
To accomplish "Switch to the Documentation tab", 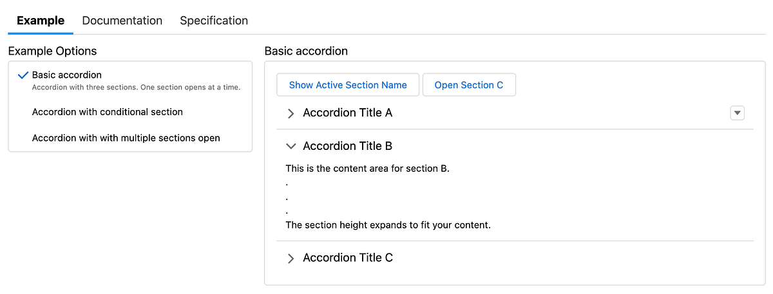I will pyautogui.click(x=122, y=21).
